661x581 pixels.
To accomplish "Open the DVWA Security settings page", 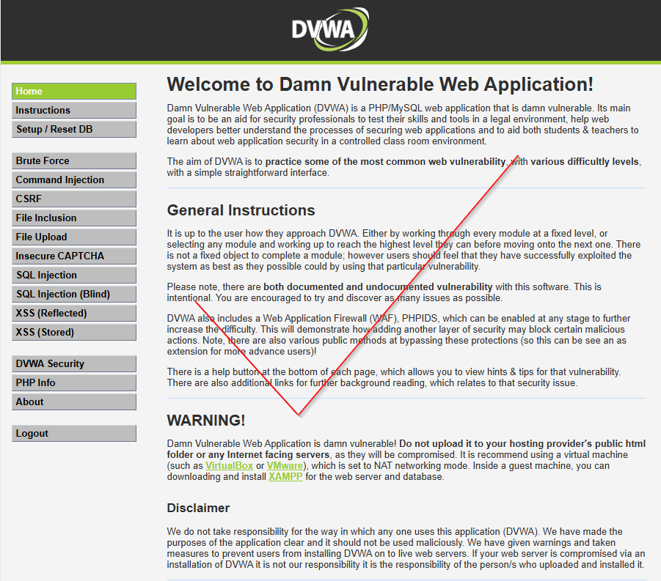I will click(x=74, y=363).
